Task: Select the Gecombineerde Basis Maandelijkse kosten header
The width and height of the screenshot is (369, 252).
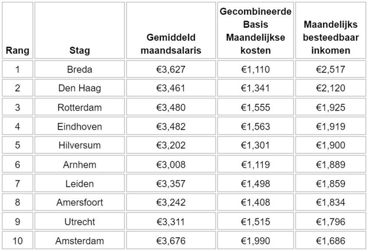Action: (255, 31)
